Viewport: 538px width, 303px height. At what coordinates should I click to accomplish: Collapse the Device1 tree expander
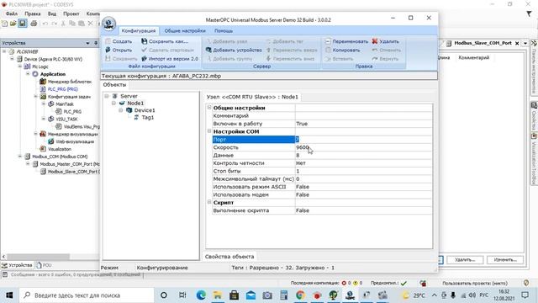tap(121, 110)
